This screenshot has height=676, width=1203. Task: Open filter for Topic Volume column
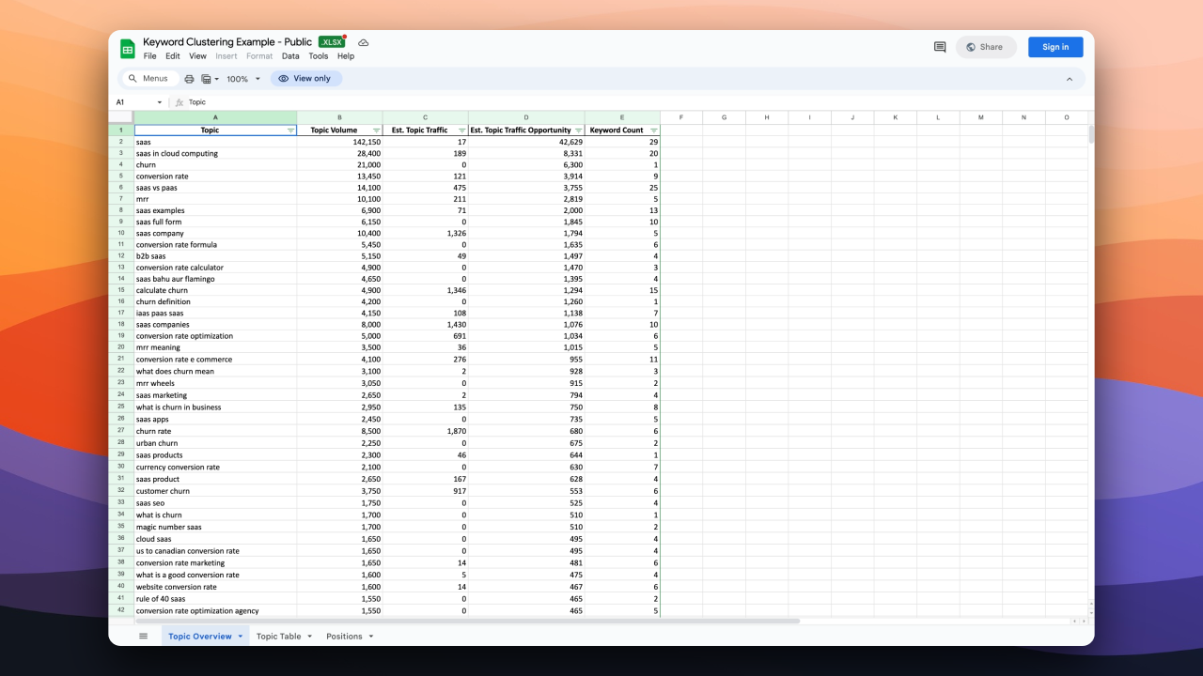click(377, 131)
